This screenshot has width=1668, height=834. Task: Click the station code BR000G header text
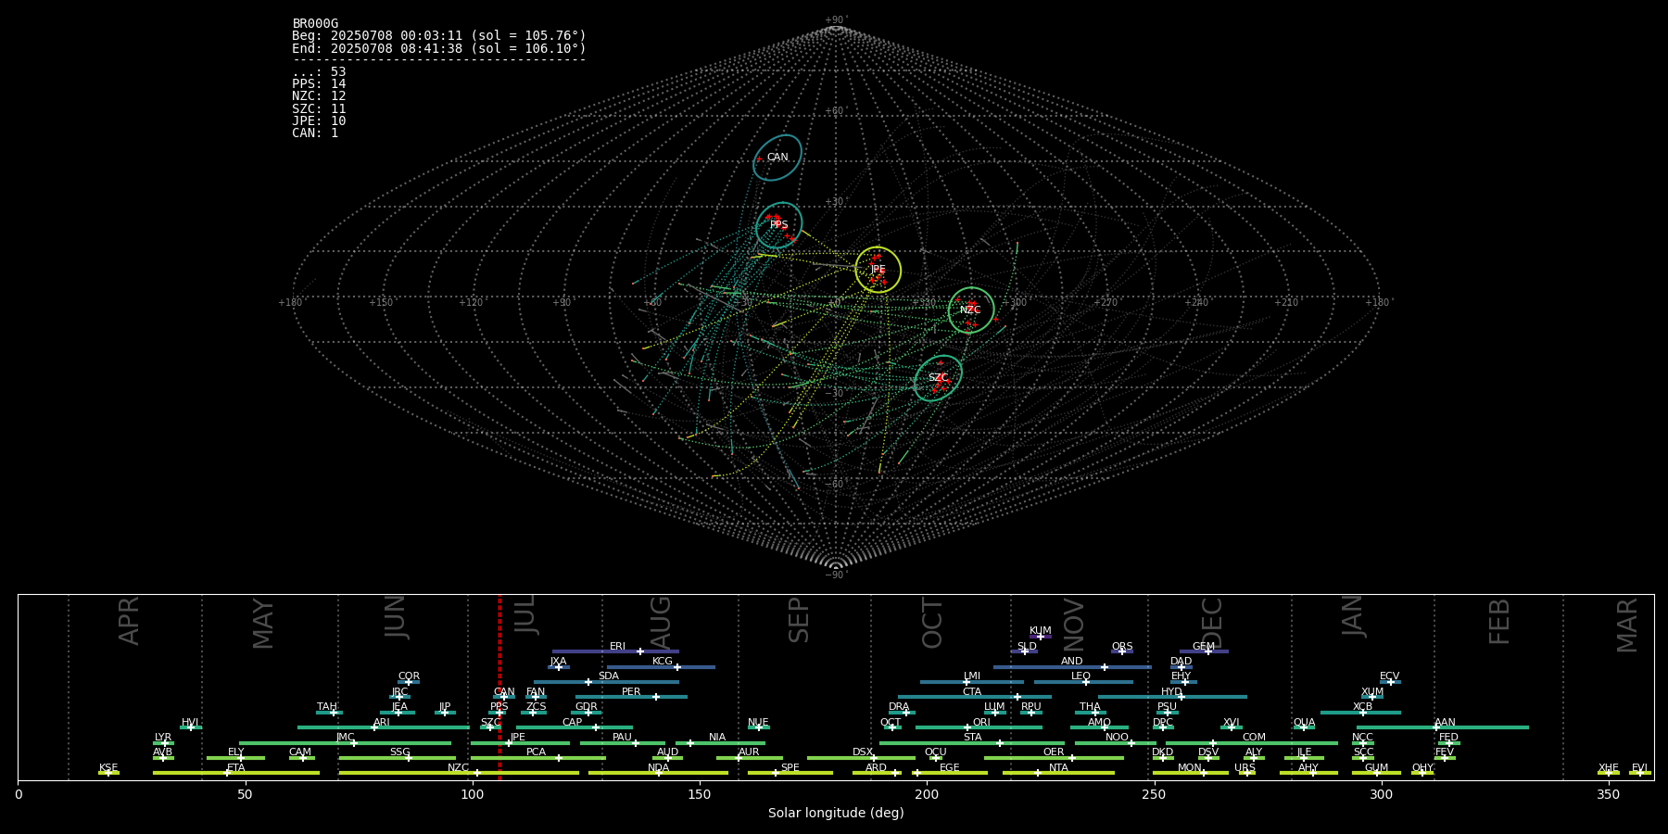(315, 24)
